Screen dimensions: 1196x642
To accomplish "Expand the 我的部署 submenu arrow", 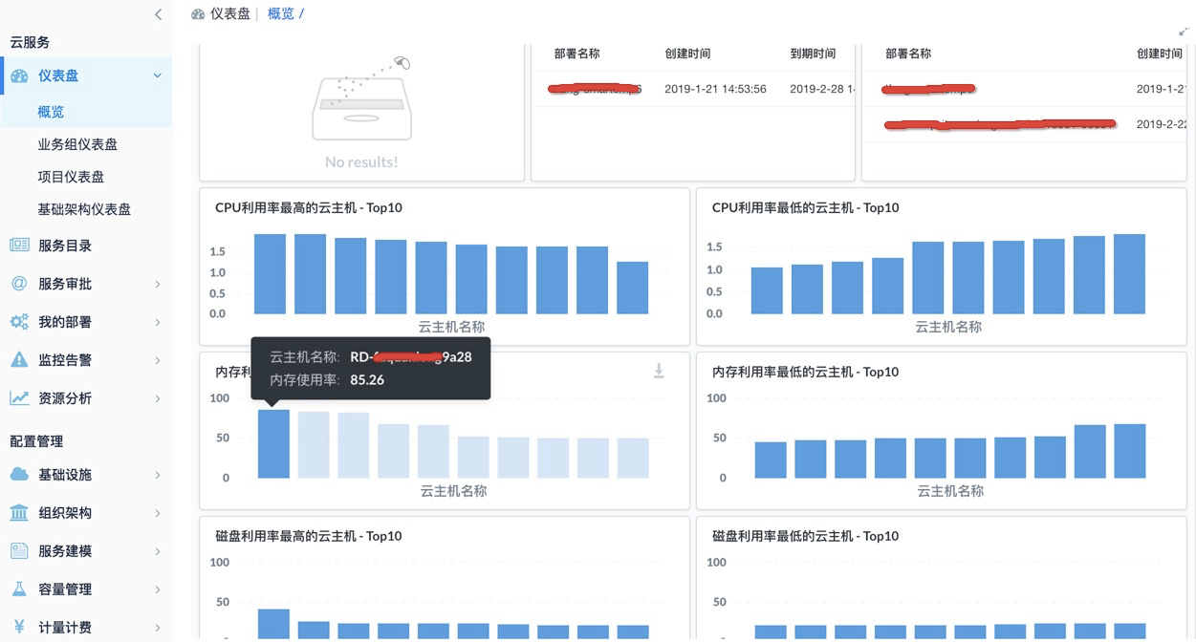I will point(158,322).
